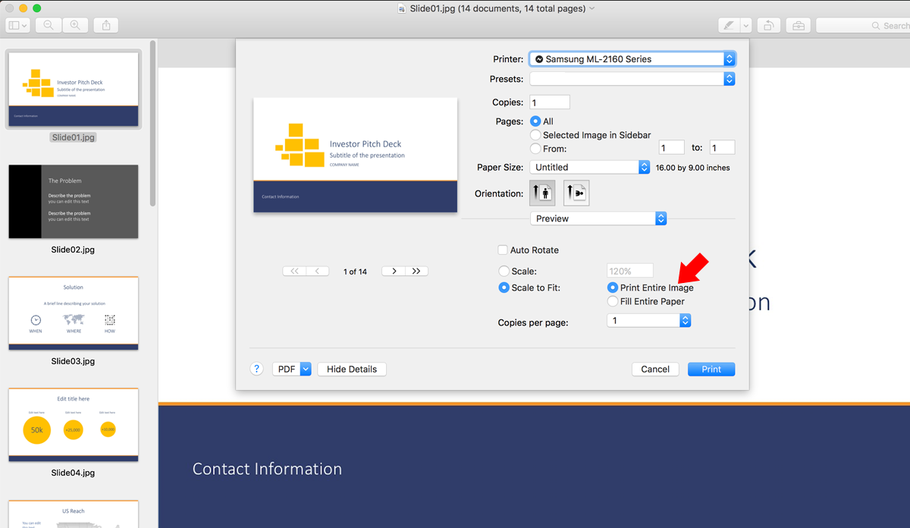Select the US Reach slide thumbnail
The width and height of the screenshot is (910, 528).
(74, 514)
